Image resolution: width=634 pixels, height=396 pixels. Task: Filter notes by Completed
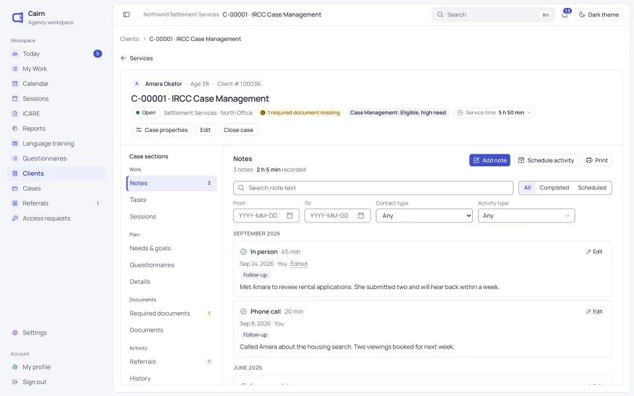tap(554, 187)
